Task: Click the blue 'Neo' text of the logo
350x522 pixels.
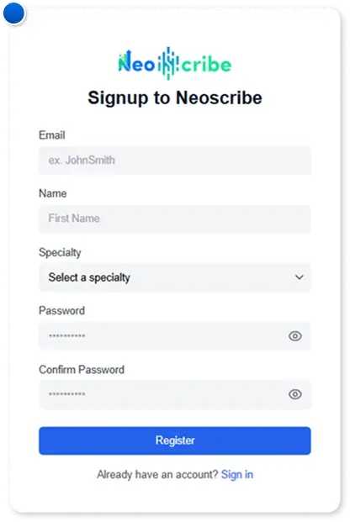Action: 136,62
